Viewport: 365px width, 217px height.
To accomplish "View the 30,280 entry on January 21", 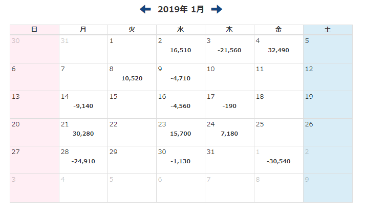I will [83, 134].
